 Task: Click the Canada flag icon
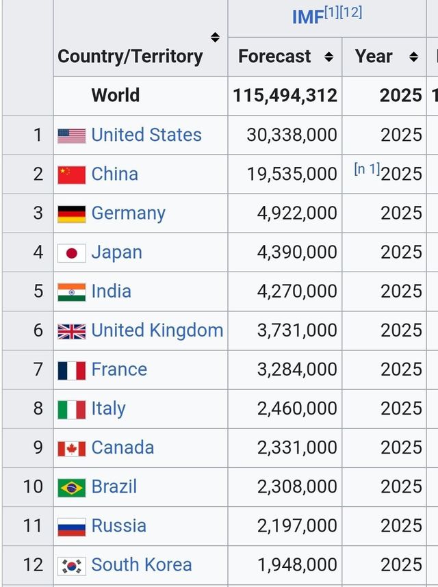(x=71, y=448)
